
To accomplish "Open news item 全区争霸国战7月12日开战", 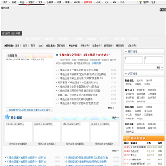I will 78,87.
